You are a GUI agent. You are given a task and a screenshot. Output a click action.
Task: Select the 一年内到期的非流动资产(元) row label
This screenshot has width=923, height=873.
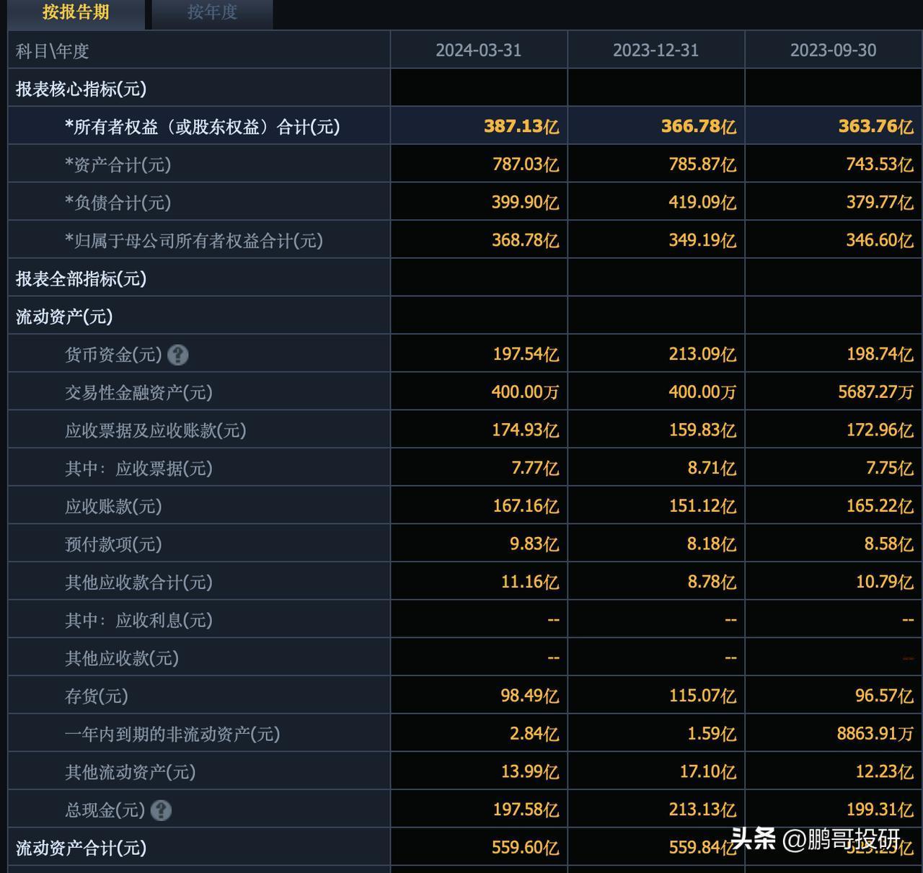[x=172, y=735]
